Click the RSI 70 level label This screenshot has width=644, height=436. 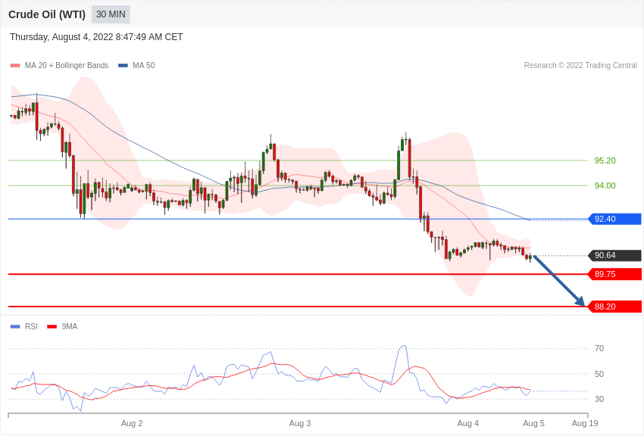pos(599,348)
